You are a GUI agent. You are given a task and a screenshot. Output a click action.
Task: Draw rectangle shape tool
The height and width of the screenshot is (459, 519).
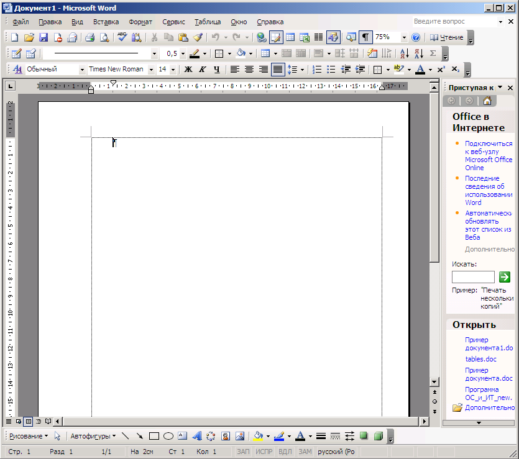pos(154,436)
